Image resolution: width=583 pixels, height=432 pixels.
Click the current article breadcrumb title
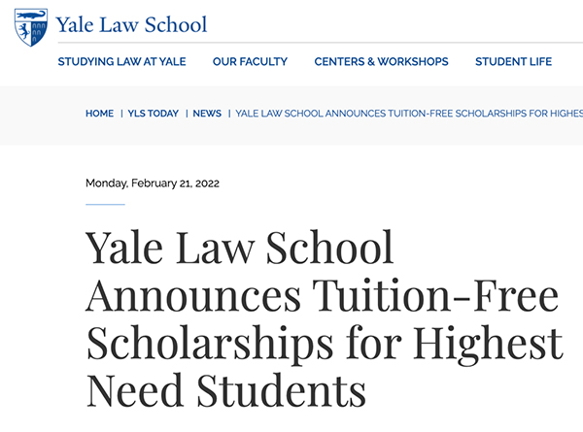(409, 114)
